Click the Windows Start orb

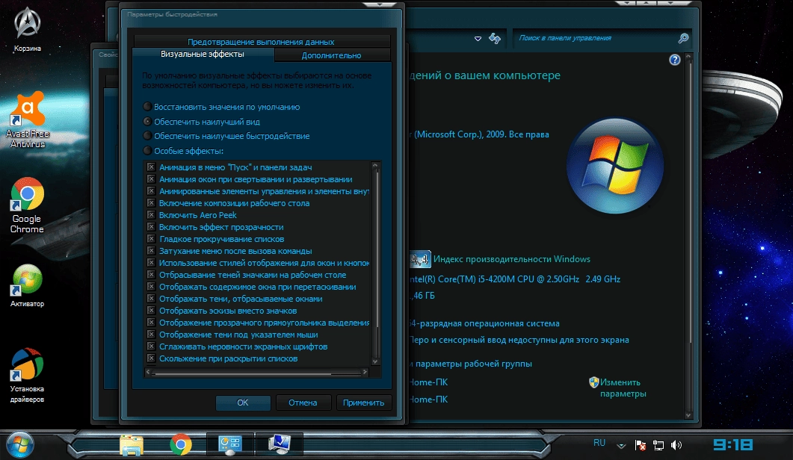point(19,445)
